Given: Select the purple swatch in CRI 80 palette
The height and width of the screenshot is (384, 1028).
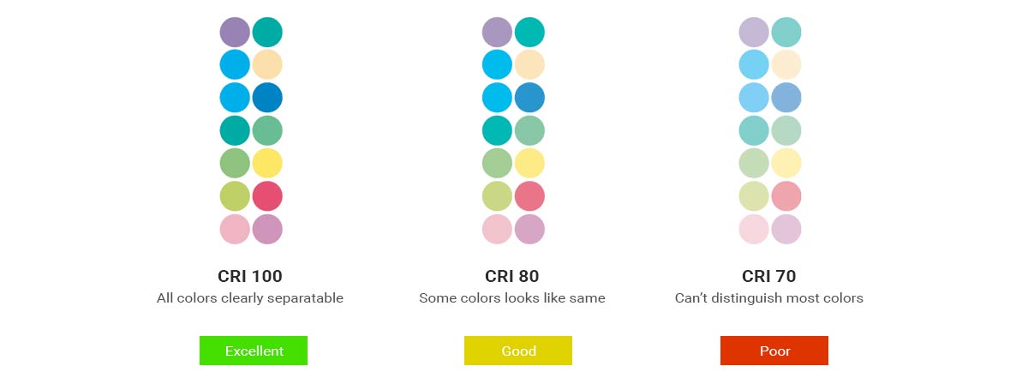Looking at the screenshot, I should 497,33.
